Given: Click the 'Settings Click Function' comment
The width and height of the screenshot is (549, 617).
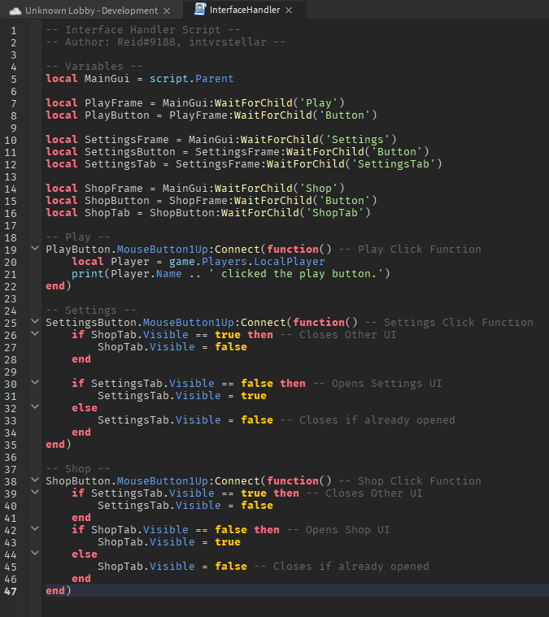Looking at the screenshot, I should [449, 323].
